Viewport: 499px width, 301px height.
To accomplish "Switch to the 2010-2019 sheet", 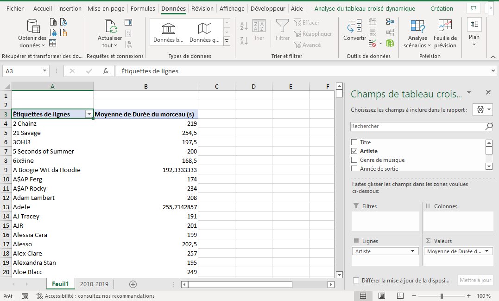I will tap(94, 284).
